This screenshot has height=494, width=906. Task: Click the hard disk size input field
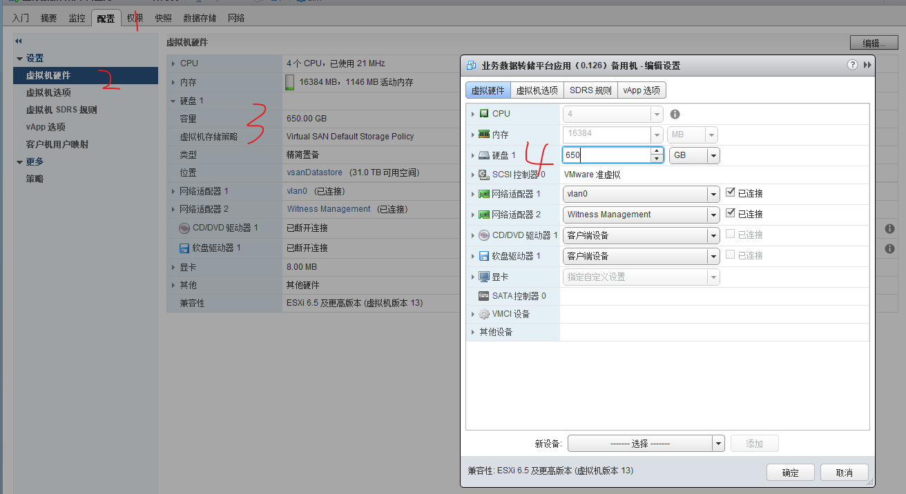pos(606,155)
